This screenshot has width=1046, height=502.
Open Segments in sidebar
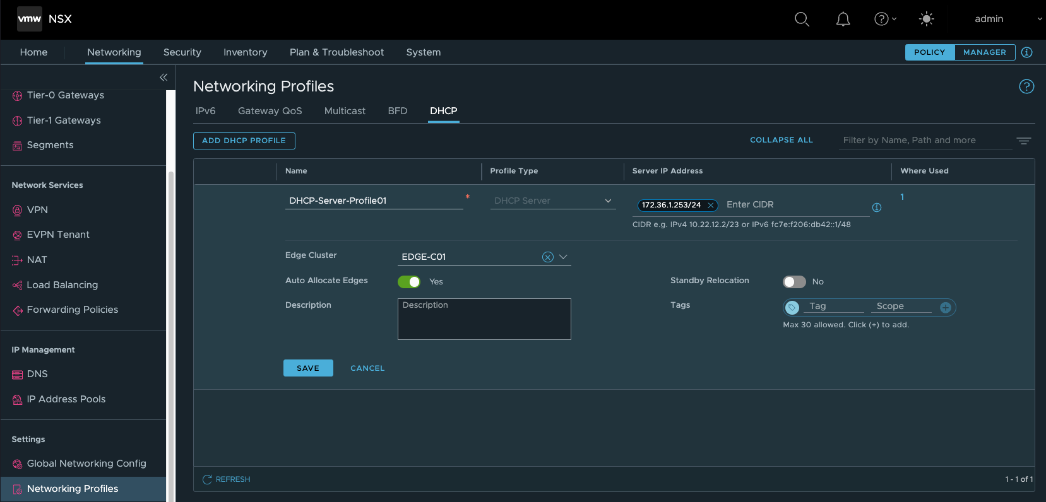click(50, 146)
